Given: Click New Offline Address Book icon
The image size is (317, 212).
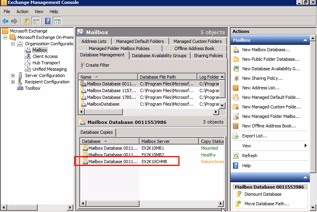Looking at the screenshot, I should (x=236, y=126).
